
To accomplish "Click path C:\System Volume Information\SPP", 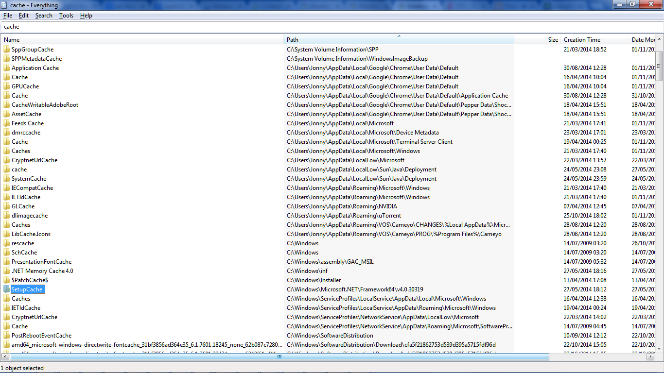I will point(332,50).
